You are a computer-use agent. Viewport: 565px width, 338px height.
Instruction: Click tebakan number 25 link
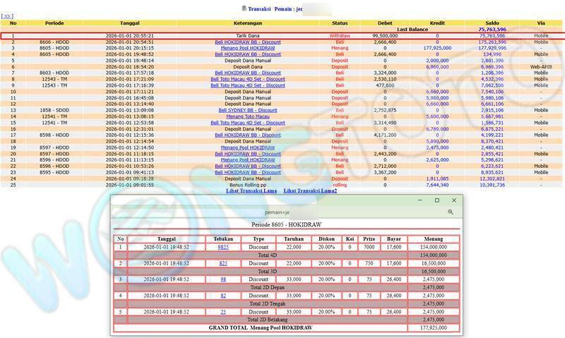223,311
